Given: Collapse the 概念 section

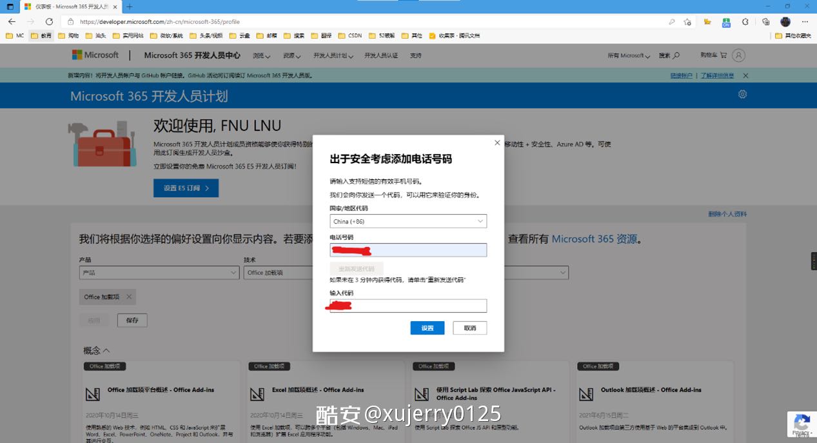Looking at the screenshot, I should click(x=97, y=350).
